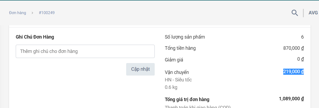Click the #100249 order breadcrumb
The height and width of the screenshot is (108, 319).
click(47, 13)
